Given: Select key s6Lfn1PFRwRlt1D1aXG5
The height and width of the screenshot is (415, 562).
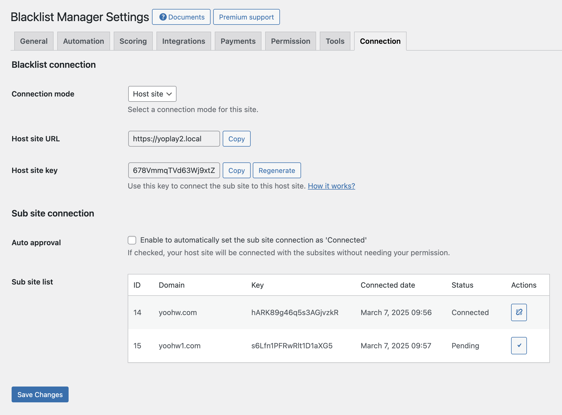Looking at the screenshot, I should [292, 346].
